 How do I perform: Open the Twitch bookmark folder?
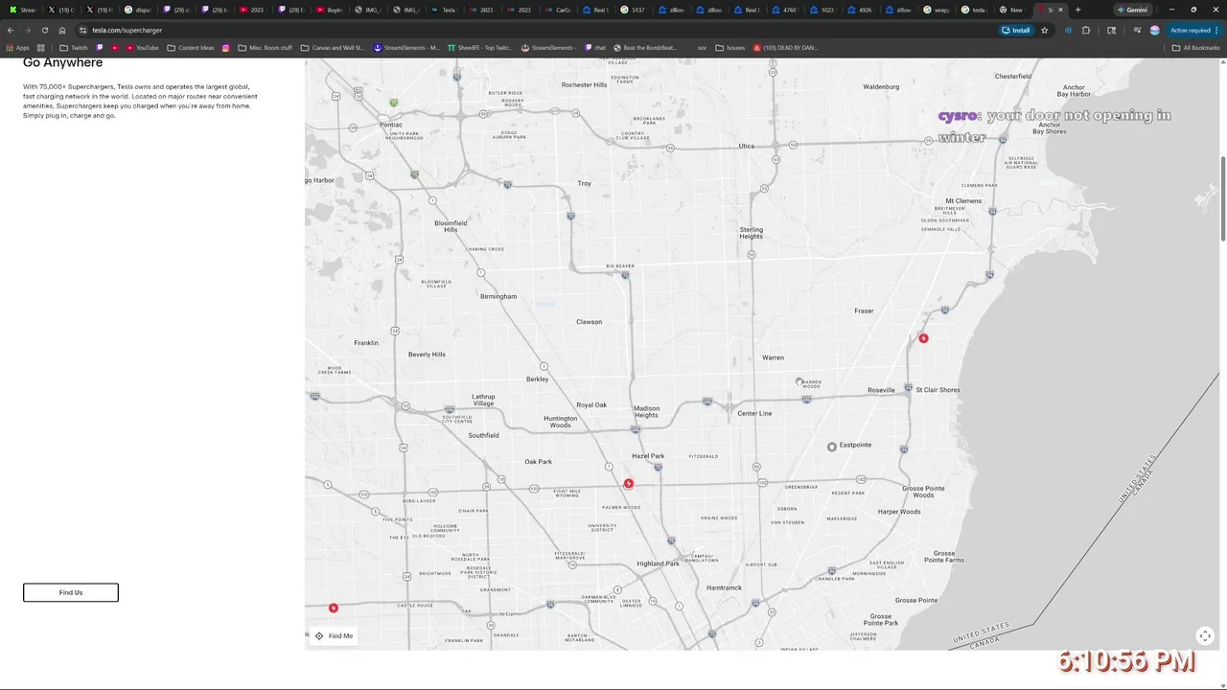(74, 47)
